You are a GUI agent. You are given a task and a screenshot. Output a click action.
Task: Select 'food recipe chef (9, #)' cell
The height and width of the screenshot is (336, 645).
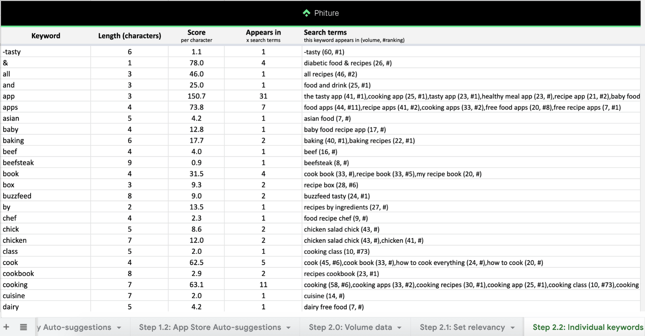[471, 218]
